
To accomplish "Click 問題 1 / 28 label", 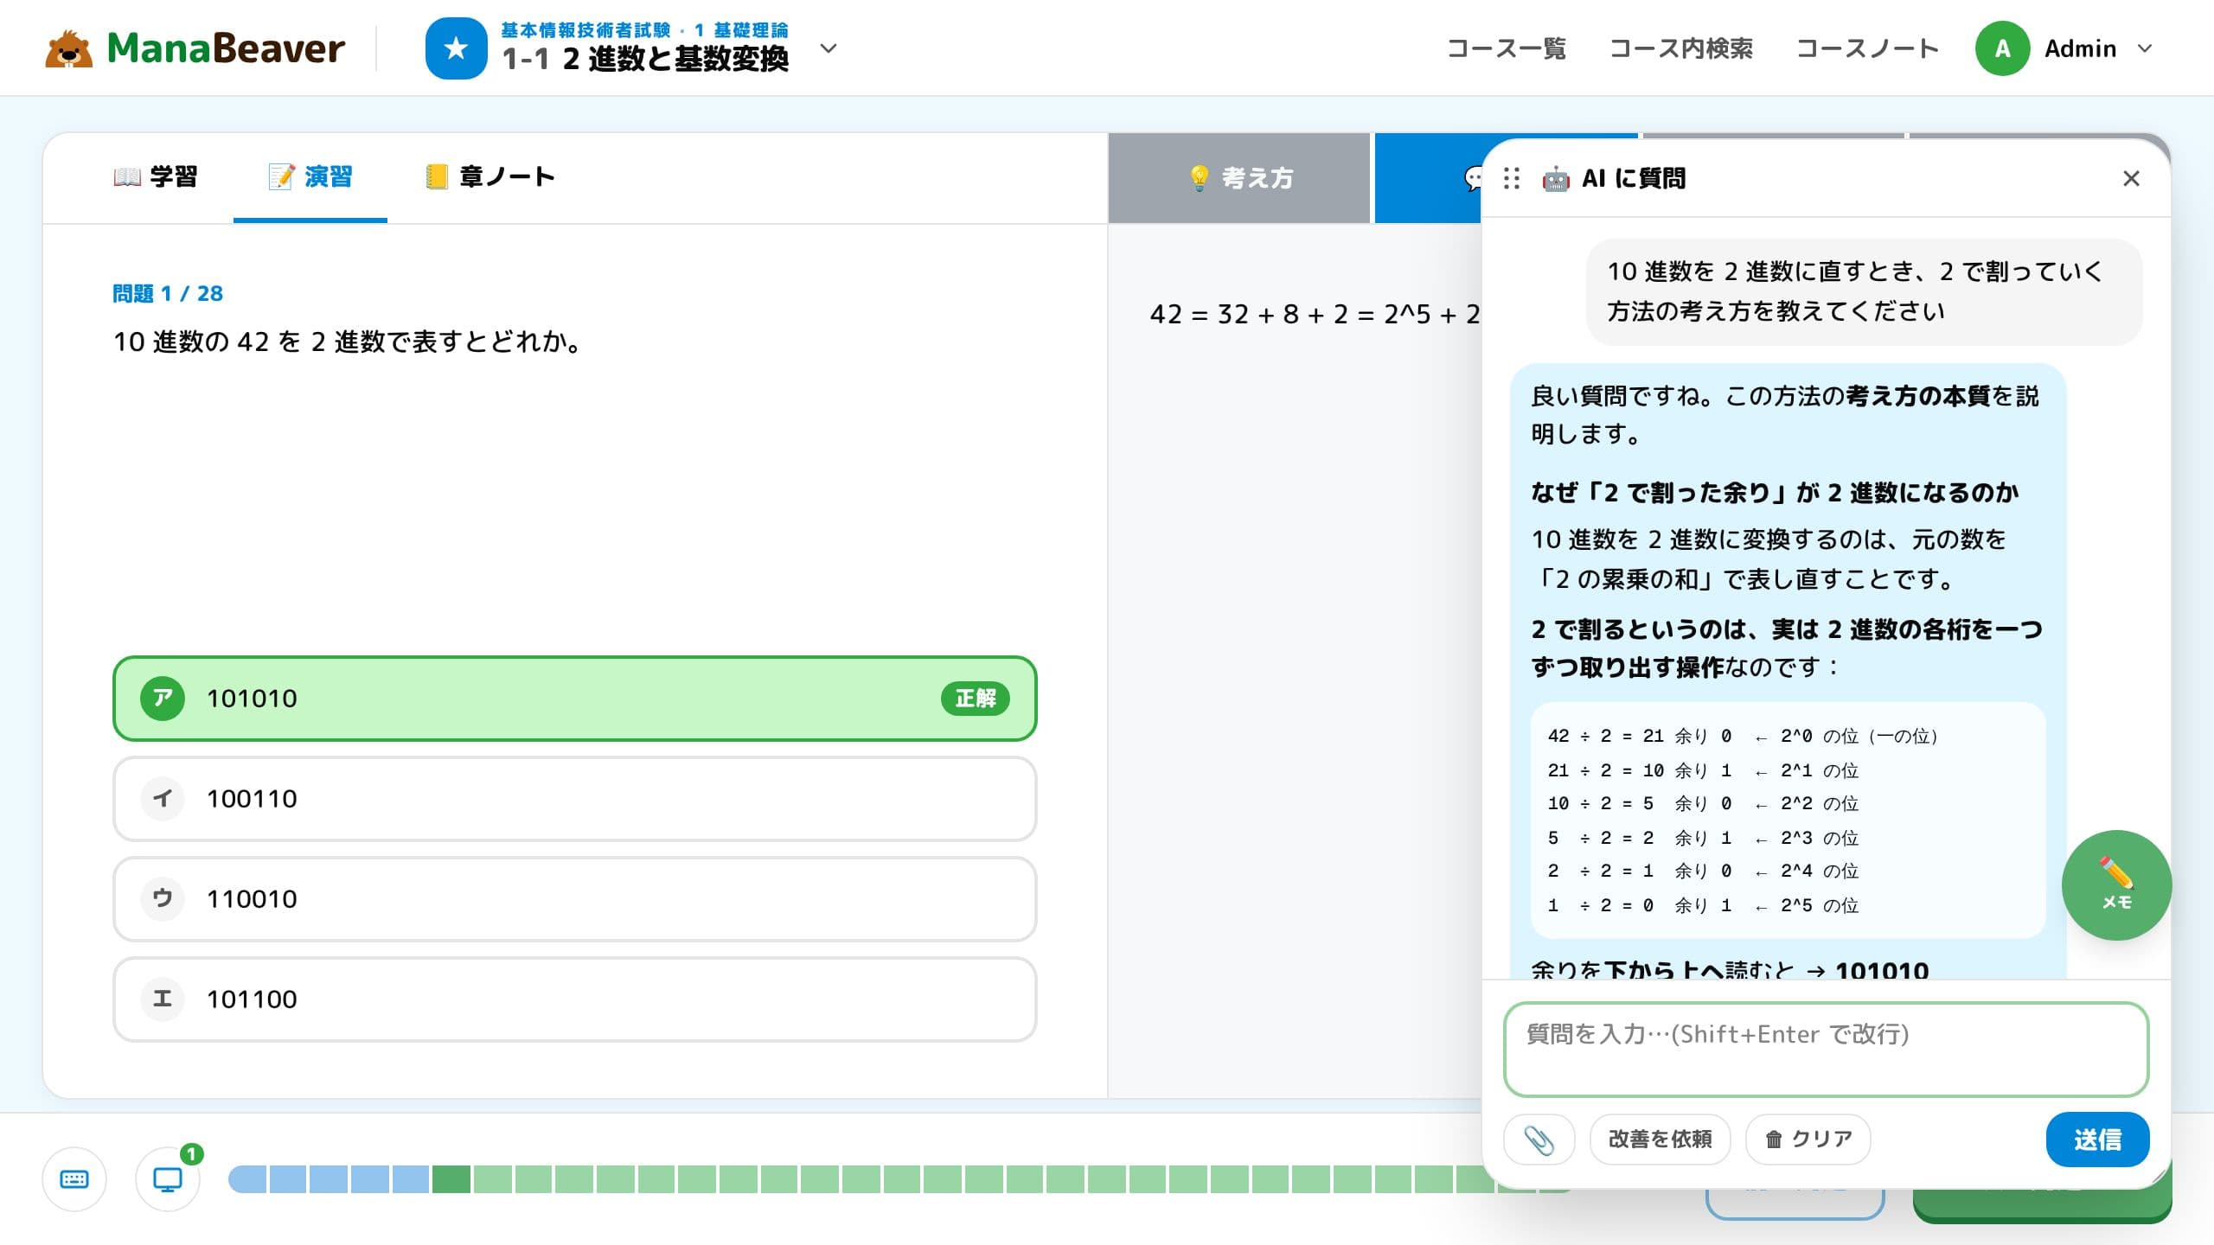I will coord(168,294).
